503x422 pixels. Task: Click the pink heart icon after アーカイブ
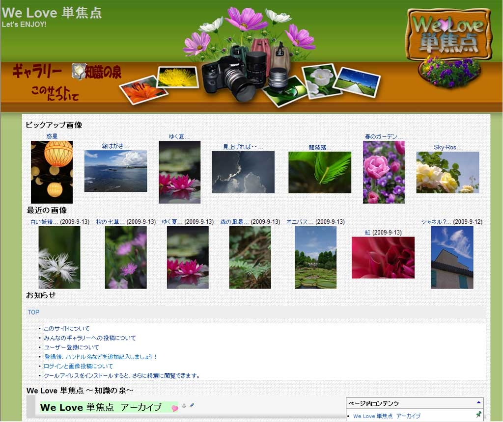click(x=175, y=408)
